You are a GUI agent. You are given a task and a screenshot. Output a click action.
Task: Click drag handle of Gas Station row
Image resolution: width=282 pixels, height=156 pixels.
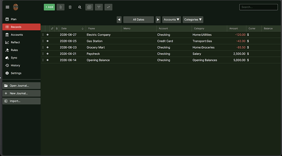pos(43,41)
